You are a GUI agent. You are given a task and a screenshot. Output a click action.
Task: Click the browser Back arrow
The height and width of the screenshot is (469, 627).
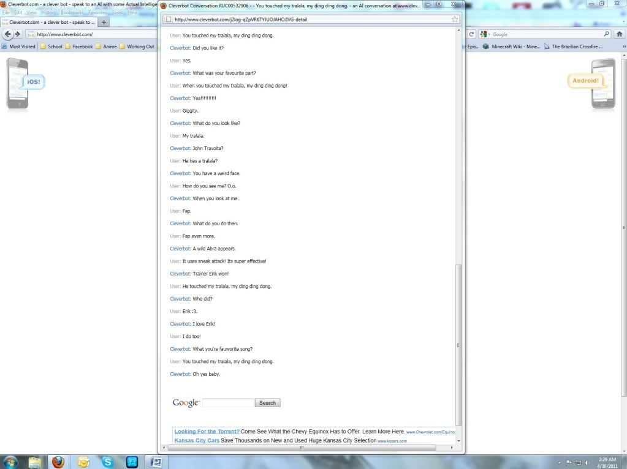[8, 34]
